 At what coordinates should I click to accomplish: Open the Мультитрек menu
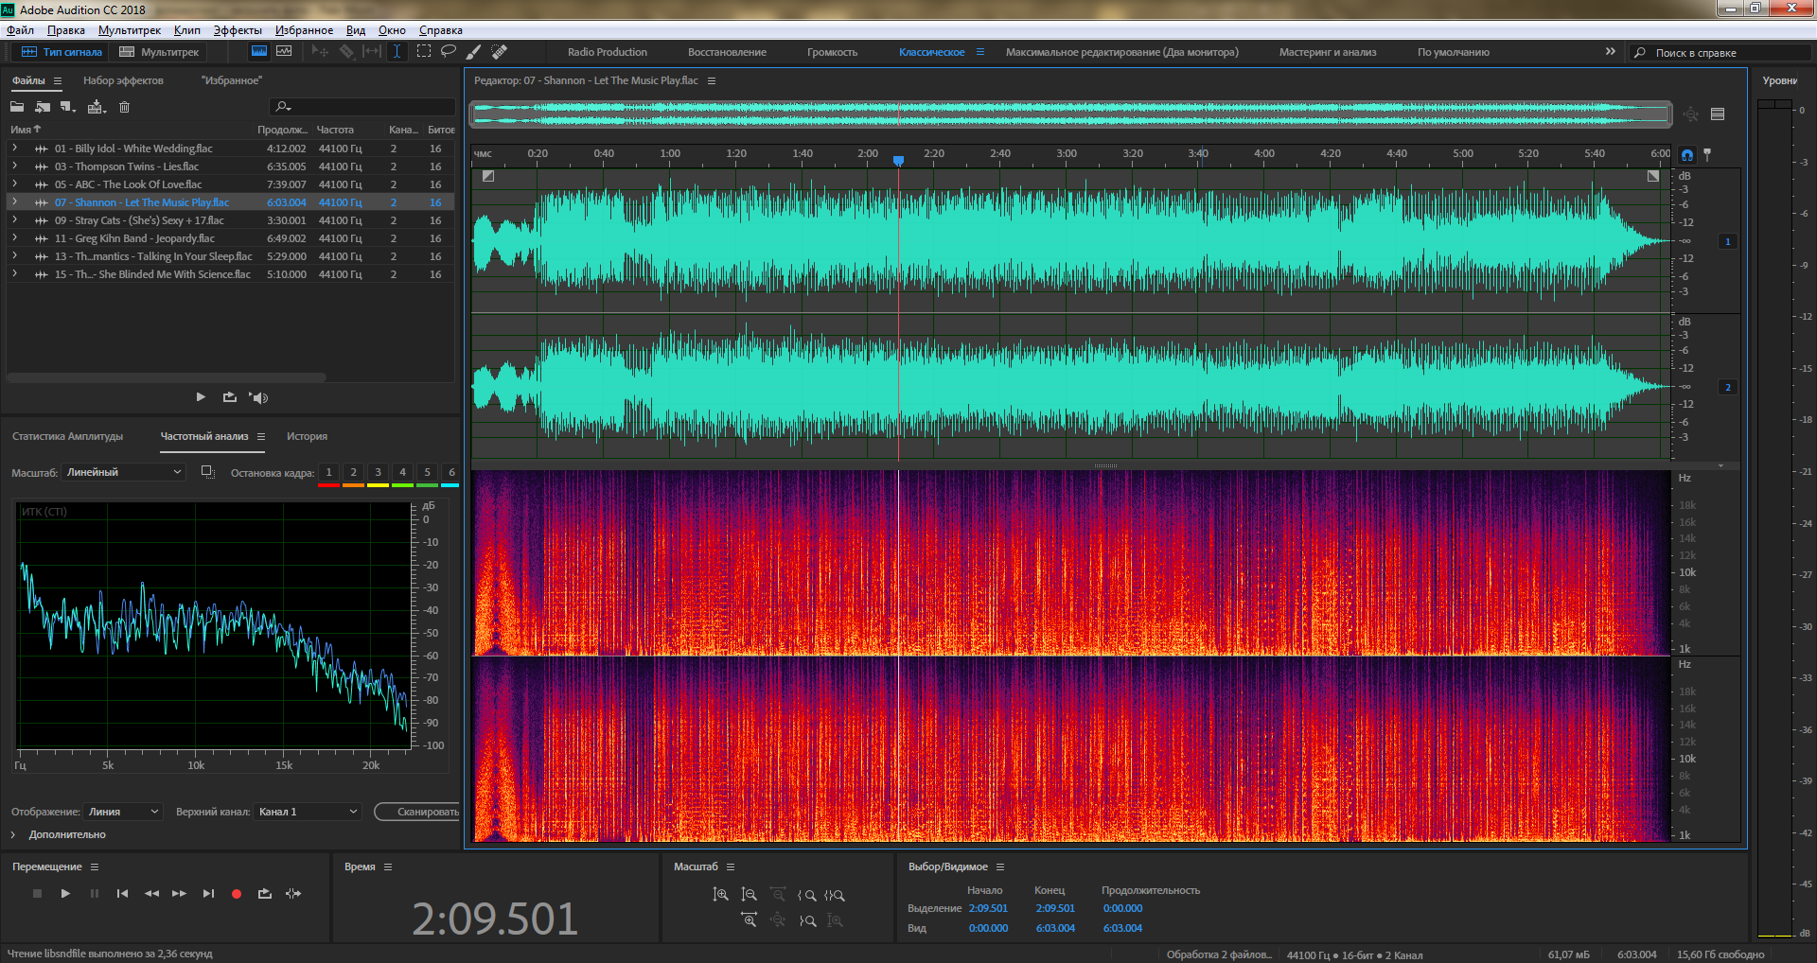click(130, 30)
